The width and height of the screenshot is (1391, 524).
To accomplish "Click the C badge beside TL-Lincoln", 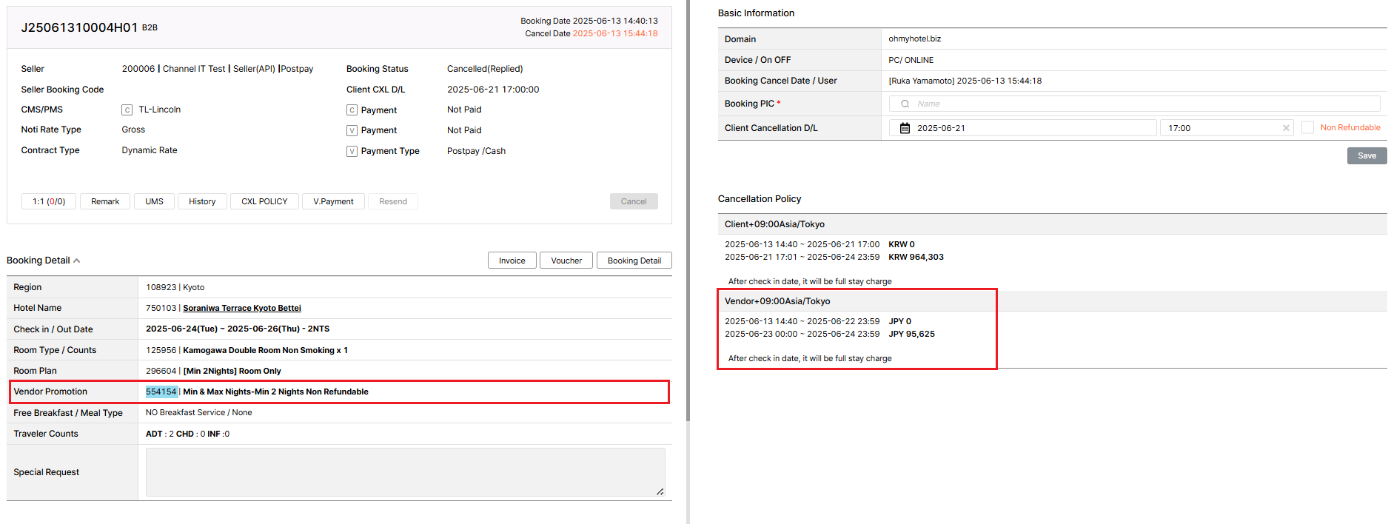I will coord(127,110).
